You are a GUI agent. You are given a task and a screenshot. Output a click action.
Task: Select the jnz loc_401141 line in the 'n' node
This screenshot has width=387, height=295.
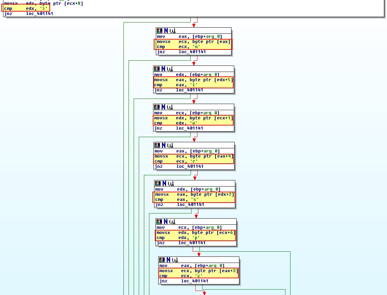[181, 52]
